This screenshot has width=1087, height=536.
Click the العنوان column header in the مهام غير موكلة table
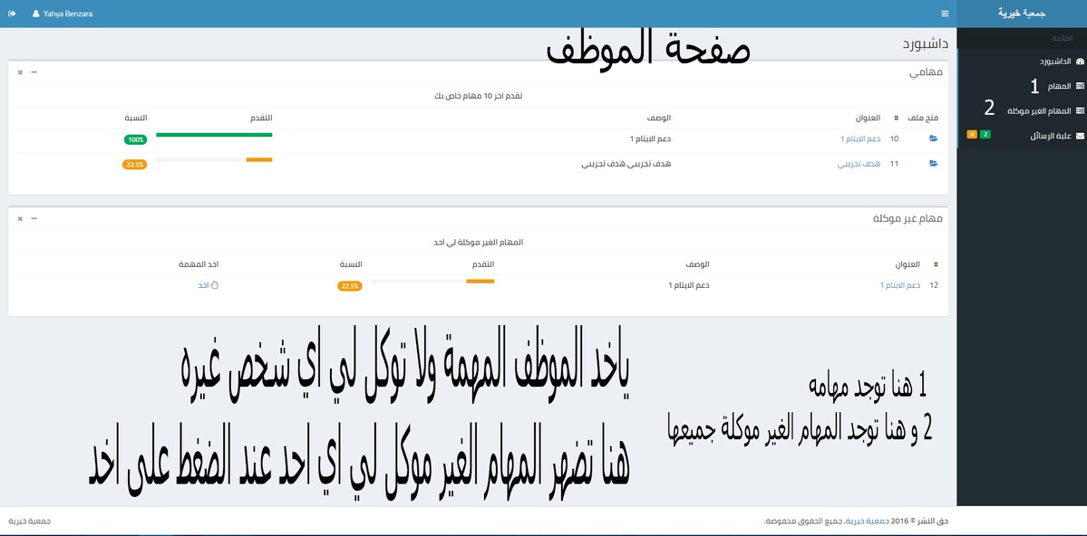pos(907,264)
